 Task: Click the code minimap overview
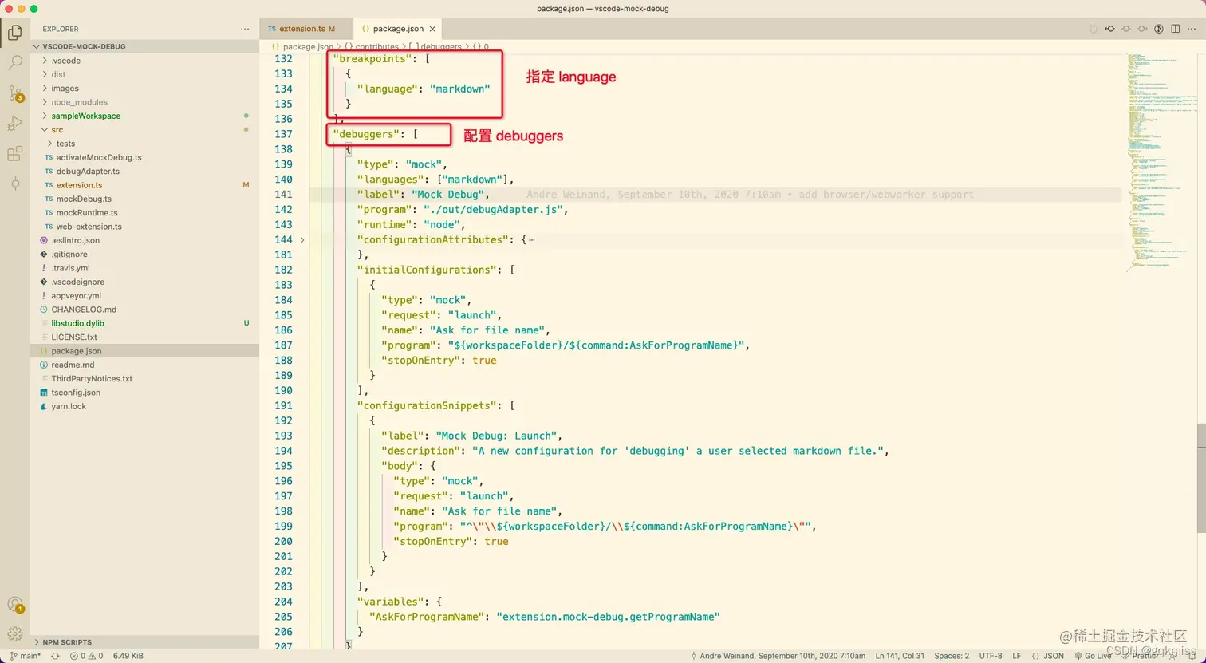point(1161,164)
